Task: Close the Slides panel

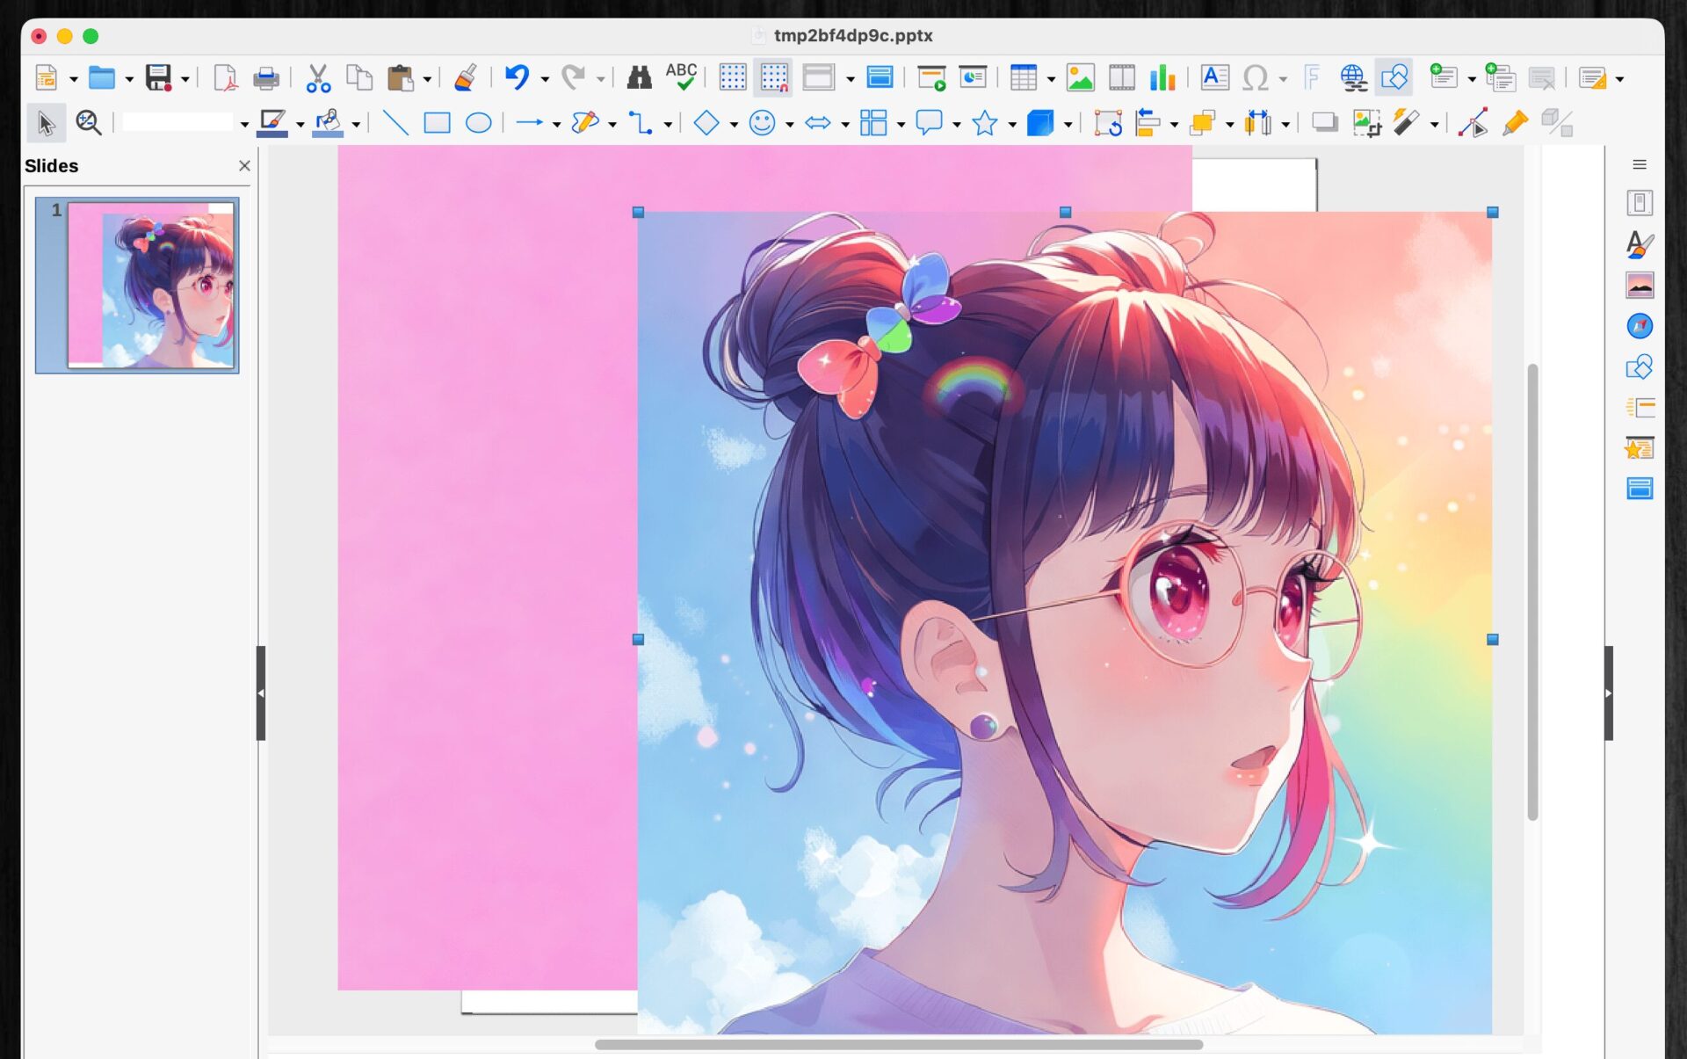Action: coord(244,165)
